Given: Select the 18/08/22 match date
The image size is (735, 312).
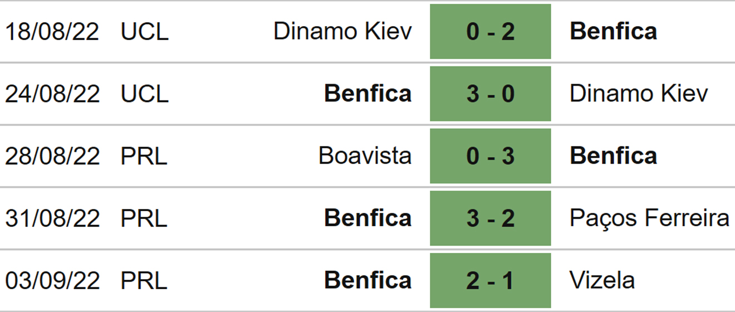Looking at the screenshot, I should pos(52,32).
